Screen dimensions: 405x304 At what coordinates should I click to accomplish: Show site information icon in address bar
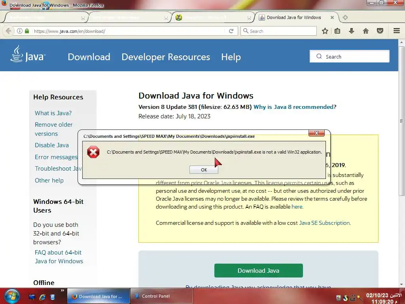point(20,31)
